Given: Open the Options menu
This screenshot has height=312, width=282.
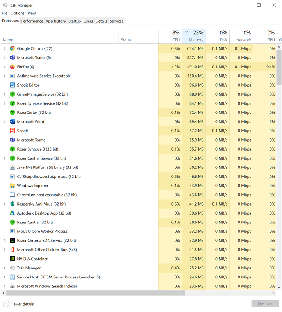Looking at the screenshot, I should [17, 13].
